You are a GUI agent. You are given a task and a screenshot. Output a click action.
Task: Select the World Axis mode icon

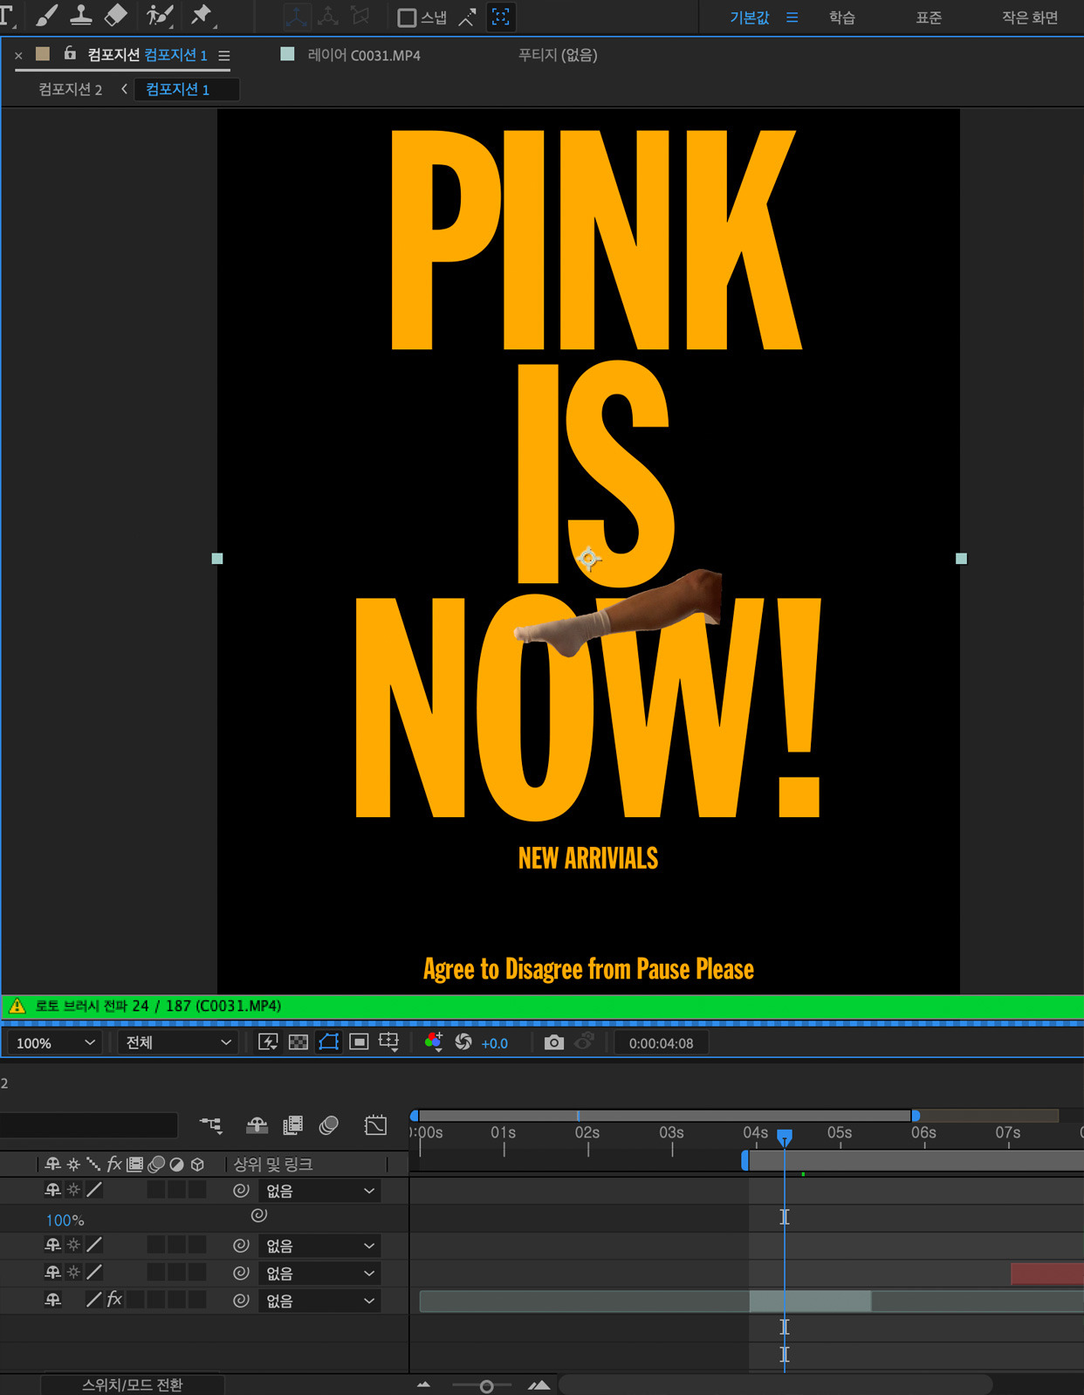tap(328, 16)
